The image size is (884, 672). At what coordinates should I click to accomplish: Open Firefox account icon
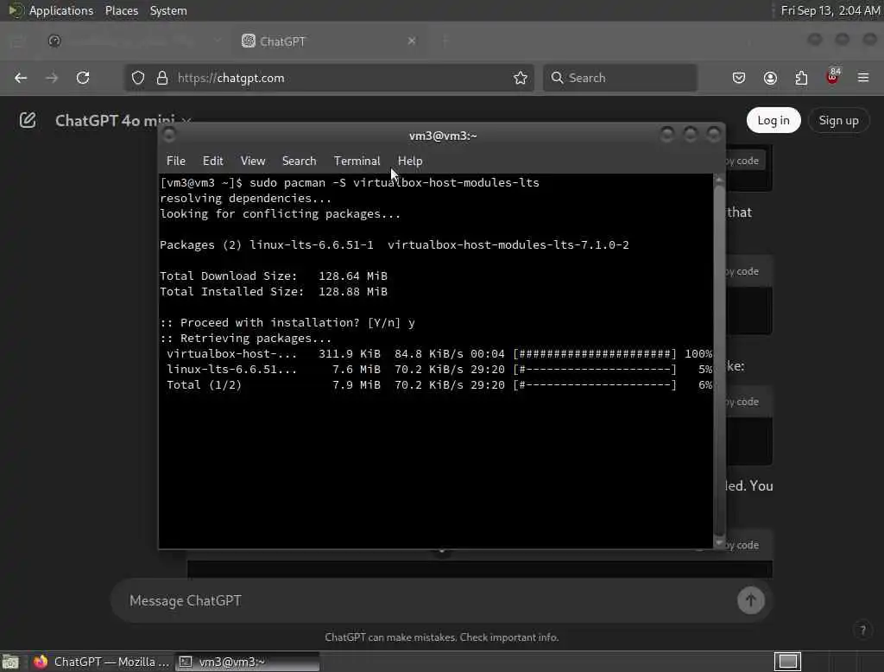pos(770,78)
